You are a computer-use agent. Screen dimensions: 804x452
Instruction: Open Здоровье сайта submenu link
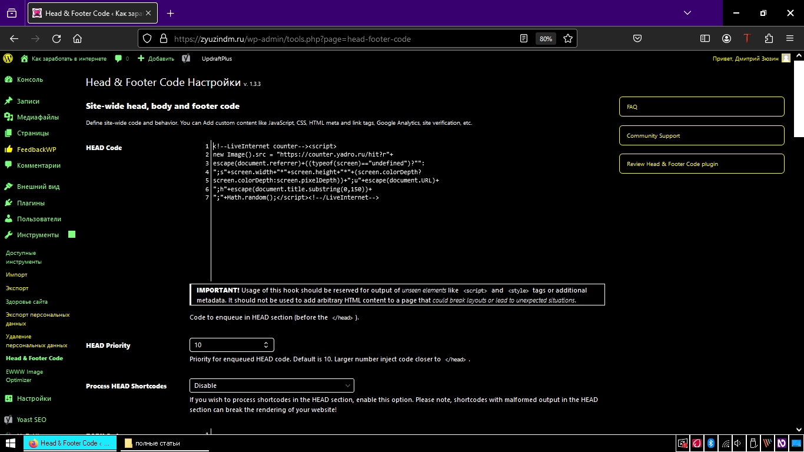tap(26, 302)
